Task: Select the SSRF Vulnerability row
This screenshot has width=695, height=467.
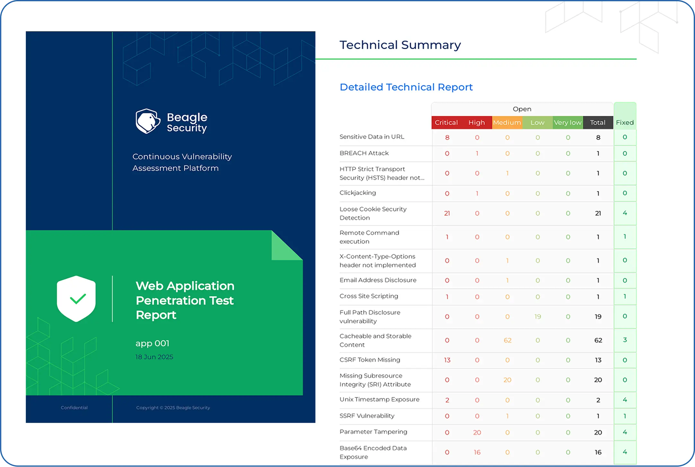Action: [x=488, y=416]
